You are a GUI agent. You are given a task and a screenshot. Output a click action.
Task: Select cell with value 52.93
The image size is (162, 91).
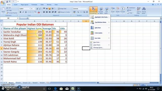tap(47, 38)
